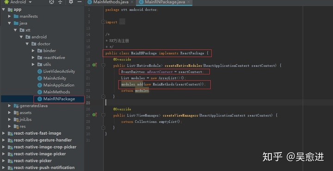Click react-native-picker module icon
The width and height of the screenshot is (333, 171).
click(10, 161)
